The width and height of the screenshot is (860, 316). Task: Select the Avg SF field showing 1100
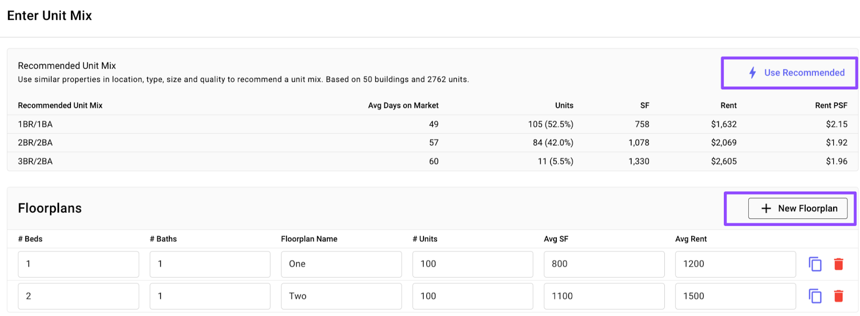coord(604,296)
